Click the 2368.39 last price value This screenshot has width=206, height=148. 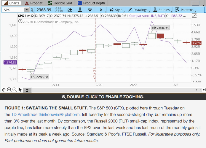point(44,10)
